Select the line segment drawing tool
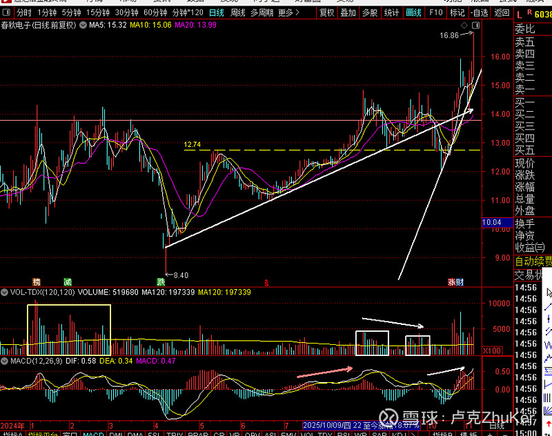 click(549, 306)
